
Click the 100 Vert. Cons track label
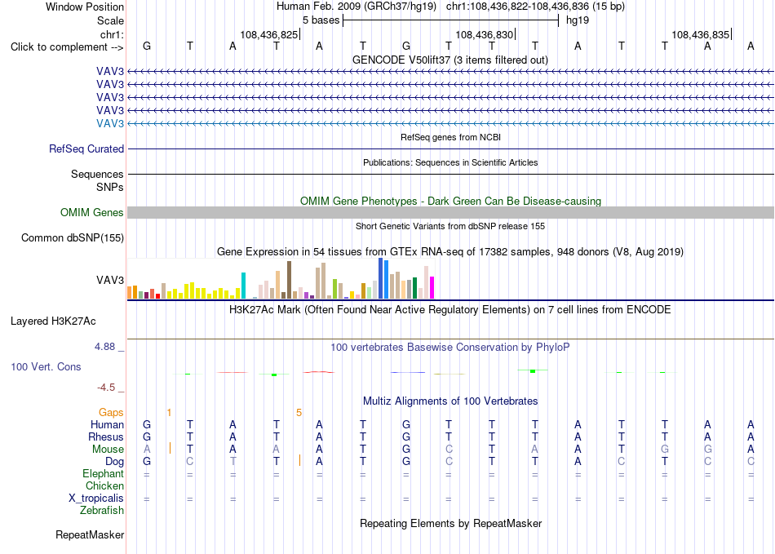[x=46, y=366]
